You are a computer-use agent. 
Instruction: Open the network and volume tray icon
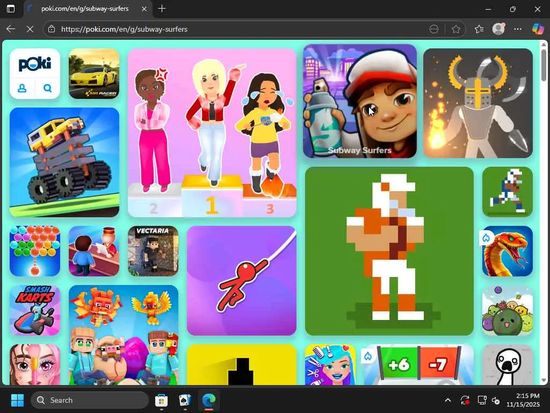pyautogui.click(x=489, y=400)
